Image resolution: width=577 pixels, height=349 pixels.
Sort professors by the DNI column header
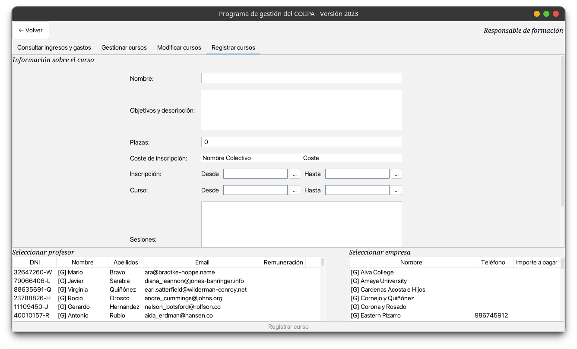35,262
